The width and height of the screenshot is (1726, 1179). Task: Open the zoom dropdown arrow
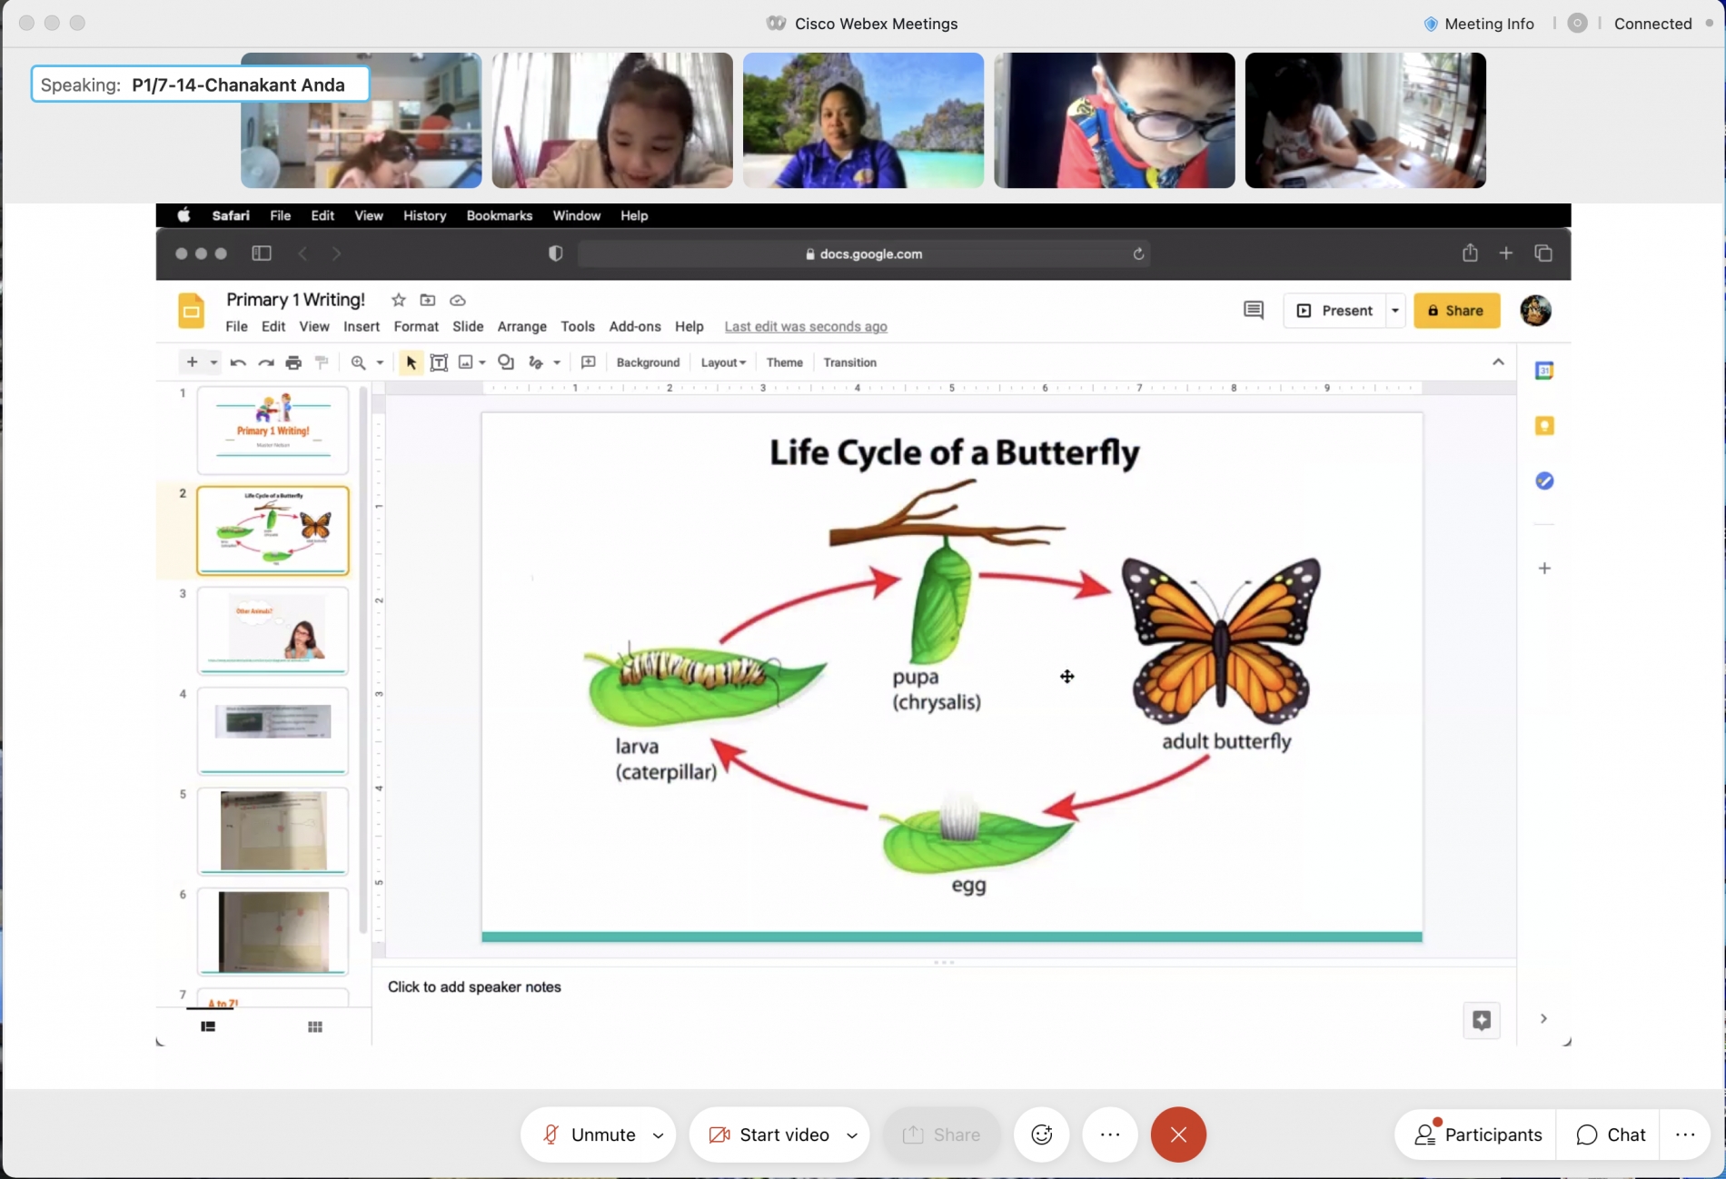click(380, 362)
